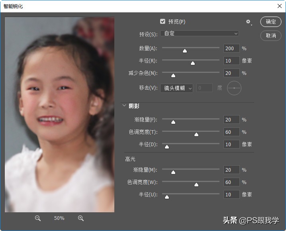Screen dimensions: 286x231
Task: Click the shadows 渐隐量(F) slider handle
Action: [173, 122]
